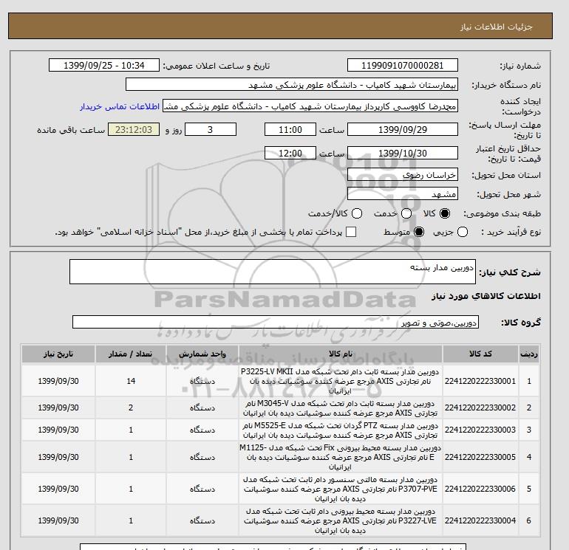Click the M3045-V camera item name
This screenshot has height=550, width=569.
click(341, 408)
